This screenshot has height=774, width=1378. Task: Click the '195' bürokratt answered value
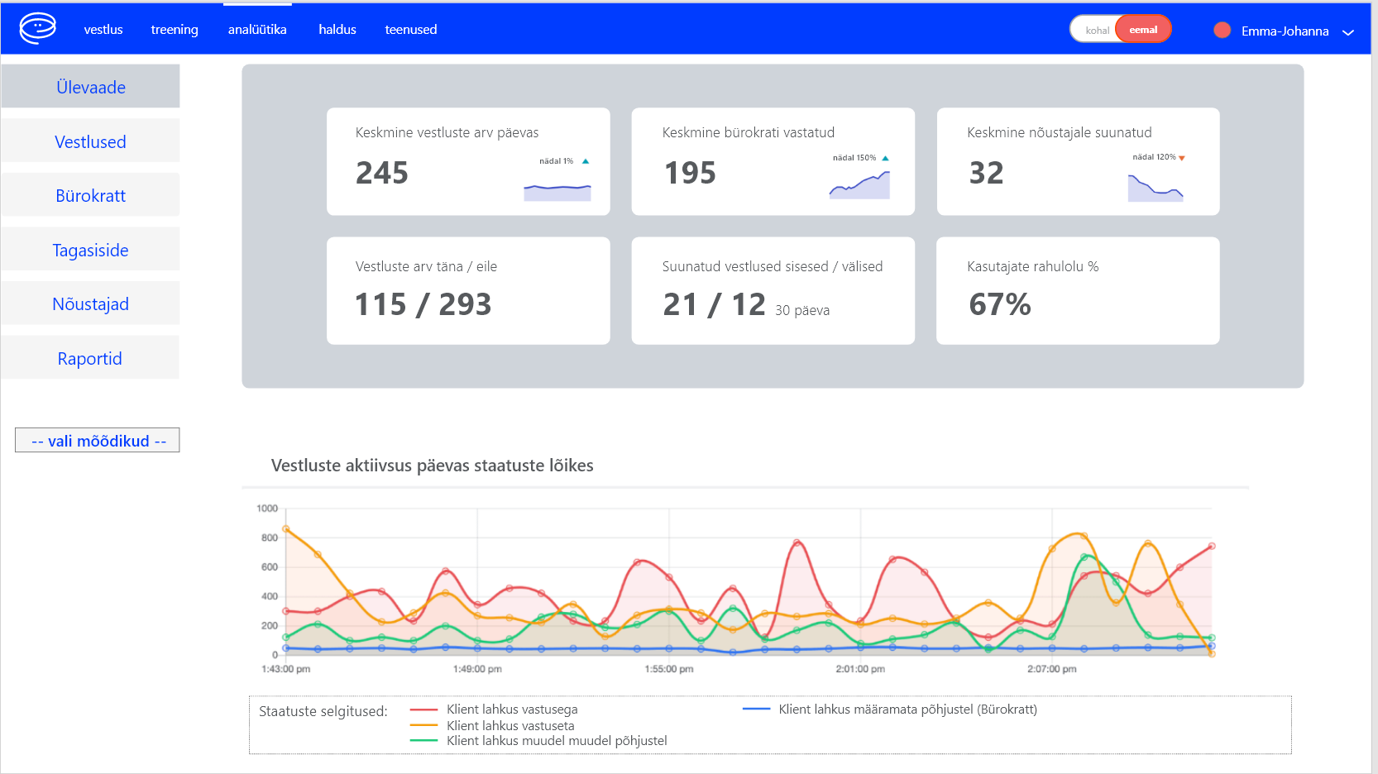[x=691, y=173]
